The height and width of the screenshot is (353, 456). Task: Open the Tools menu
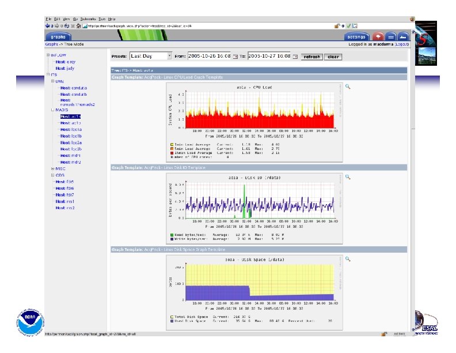(102, 19)
